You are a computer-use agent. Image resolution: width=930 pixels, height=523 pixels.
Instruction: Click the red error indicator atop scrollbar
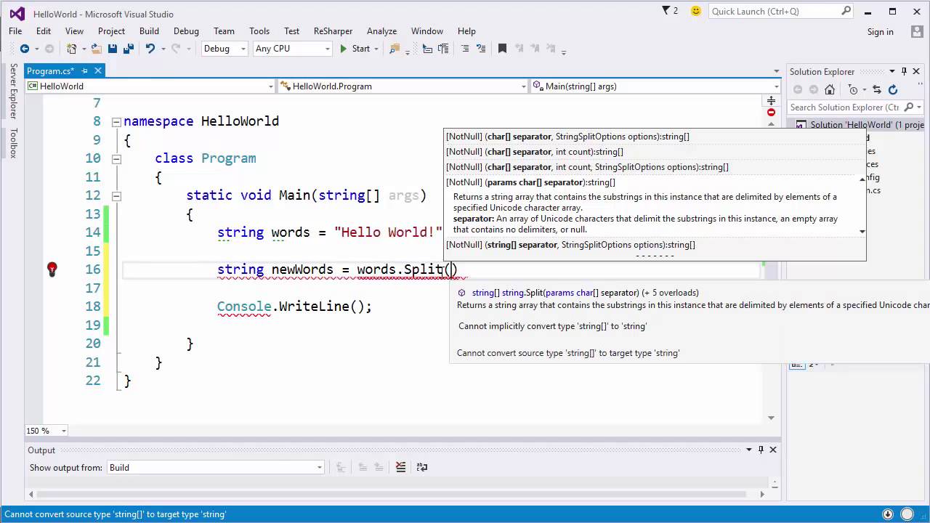coord(771,113)
